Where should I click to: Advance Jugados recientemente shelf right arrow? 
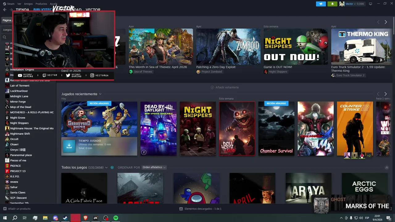click(x=385, y=94)
